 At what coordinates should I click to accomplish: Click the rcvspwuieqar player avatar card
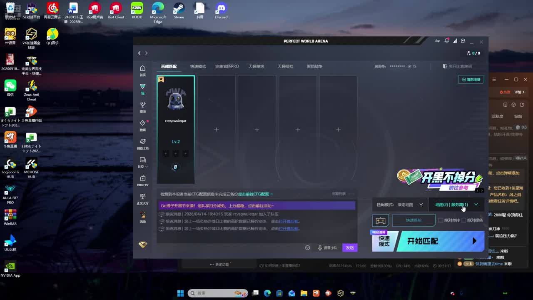(176, 129)
